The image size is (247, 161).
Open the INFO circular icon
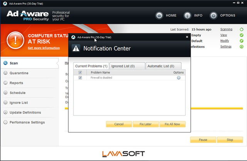(x=187, y=15)
